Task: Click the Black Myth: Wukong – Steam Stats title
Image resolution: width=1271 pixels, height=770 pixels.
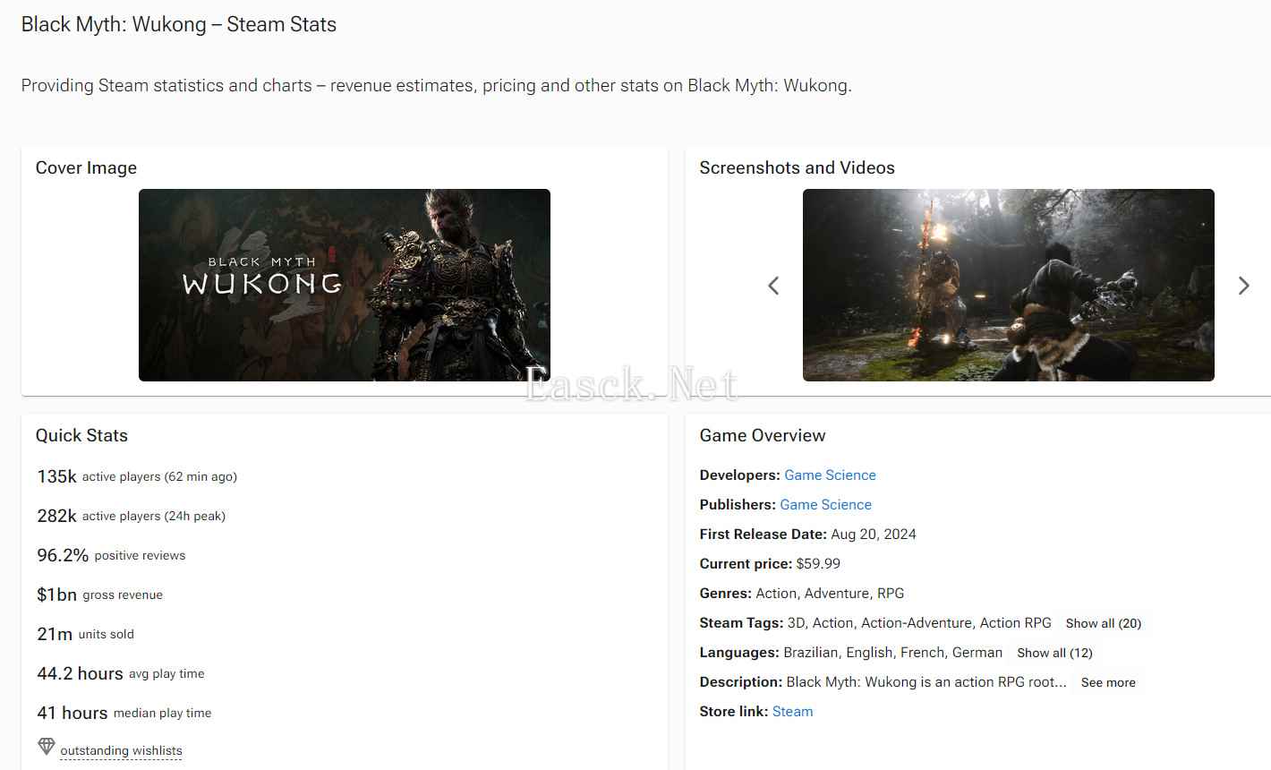Action: (x=179, y=24)
